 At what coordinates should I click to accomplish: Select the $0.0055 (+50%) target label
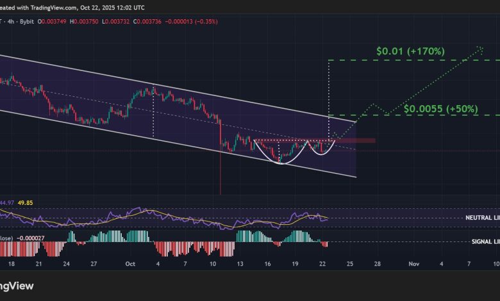point(441,109)
